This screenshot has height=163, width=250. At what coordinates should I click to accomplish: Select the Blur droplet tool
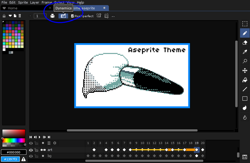pos(245,117)
